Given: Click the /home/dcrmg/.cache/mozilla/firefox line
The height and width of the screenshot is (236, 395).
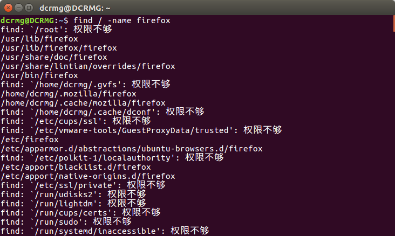Looking at the screenshot, I should [x=83, y=103].
